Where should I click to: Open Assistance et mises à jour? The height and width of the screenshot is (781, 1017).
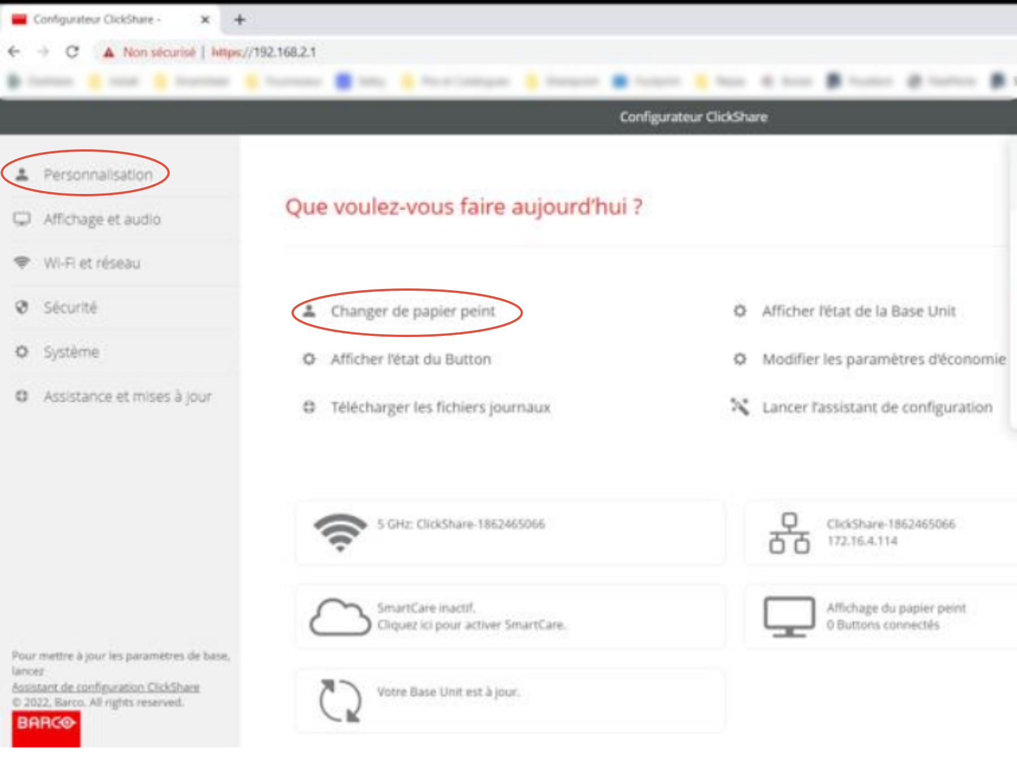click(128, 396)
